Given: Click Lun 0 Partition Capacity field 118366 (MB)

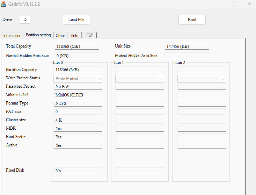Looking at the screenshot, I should point(78,70).
